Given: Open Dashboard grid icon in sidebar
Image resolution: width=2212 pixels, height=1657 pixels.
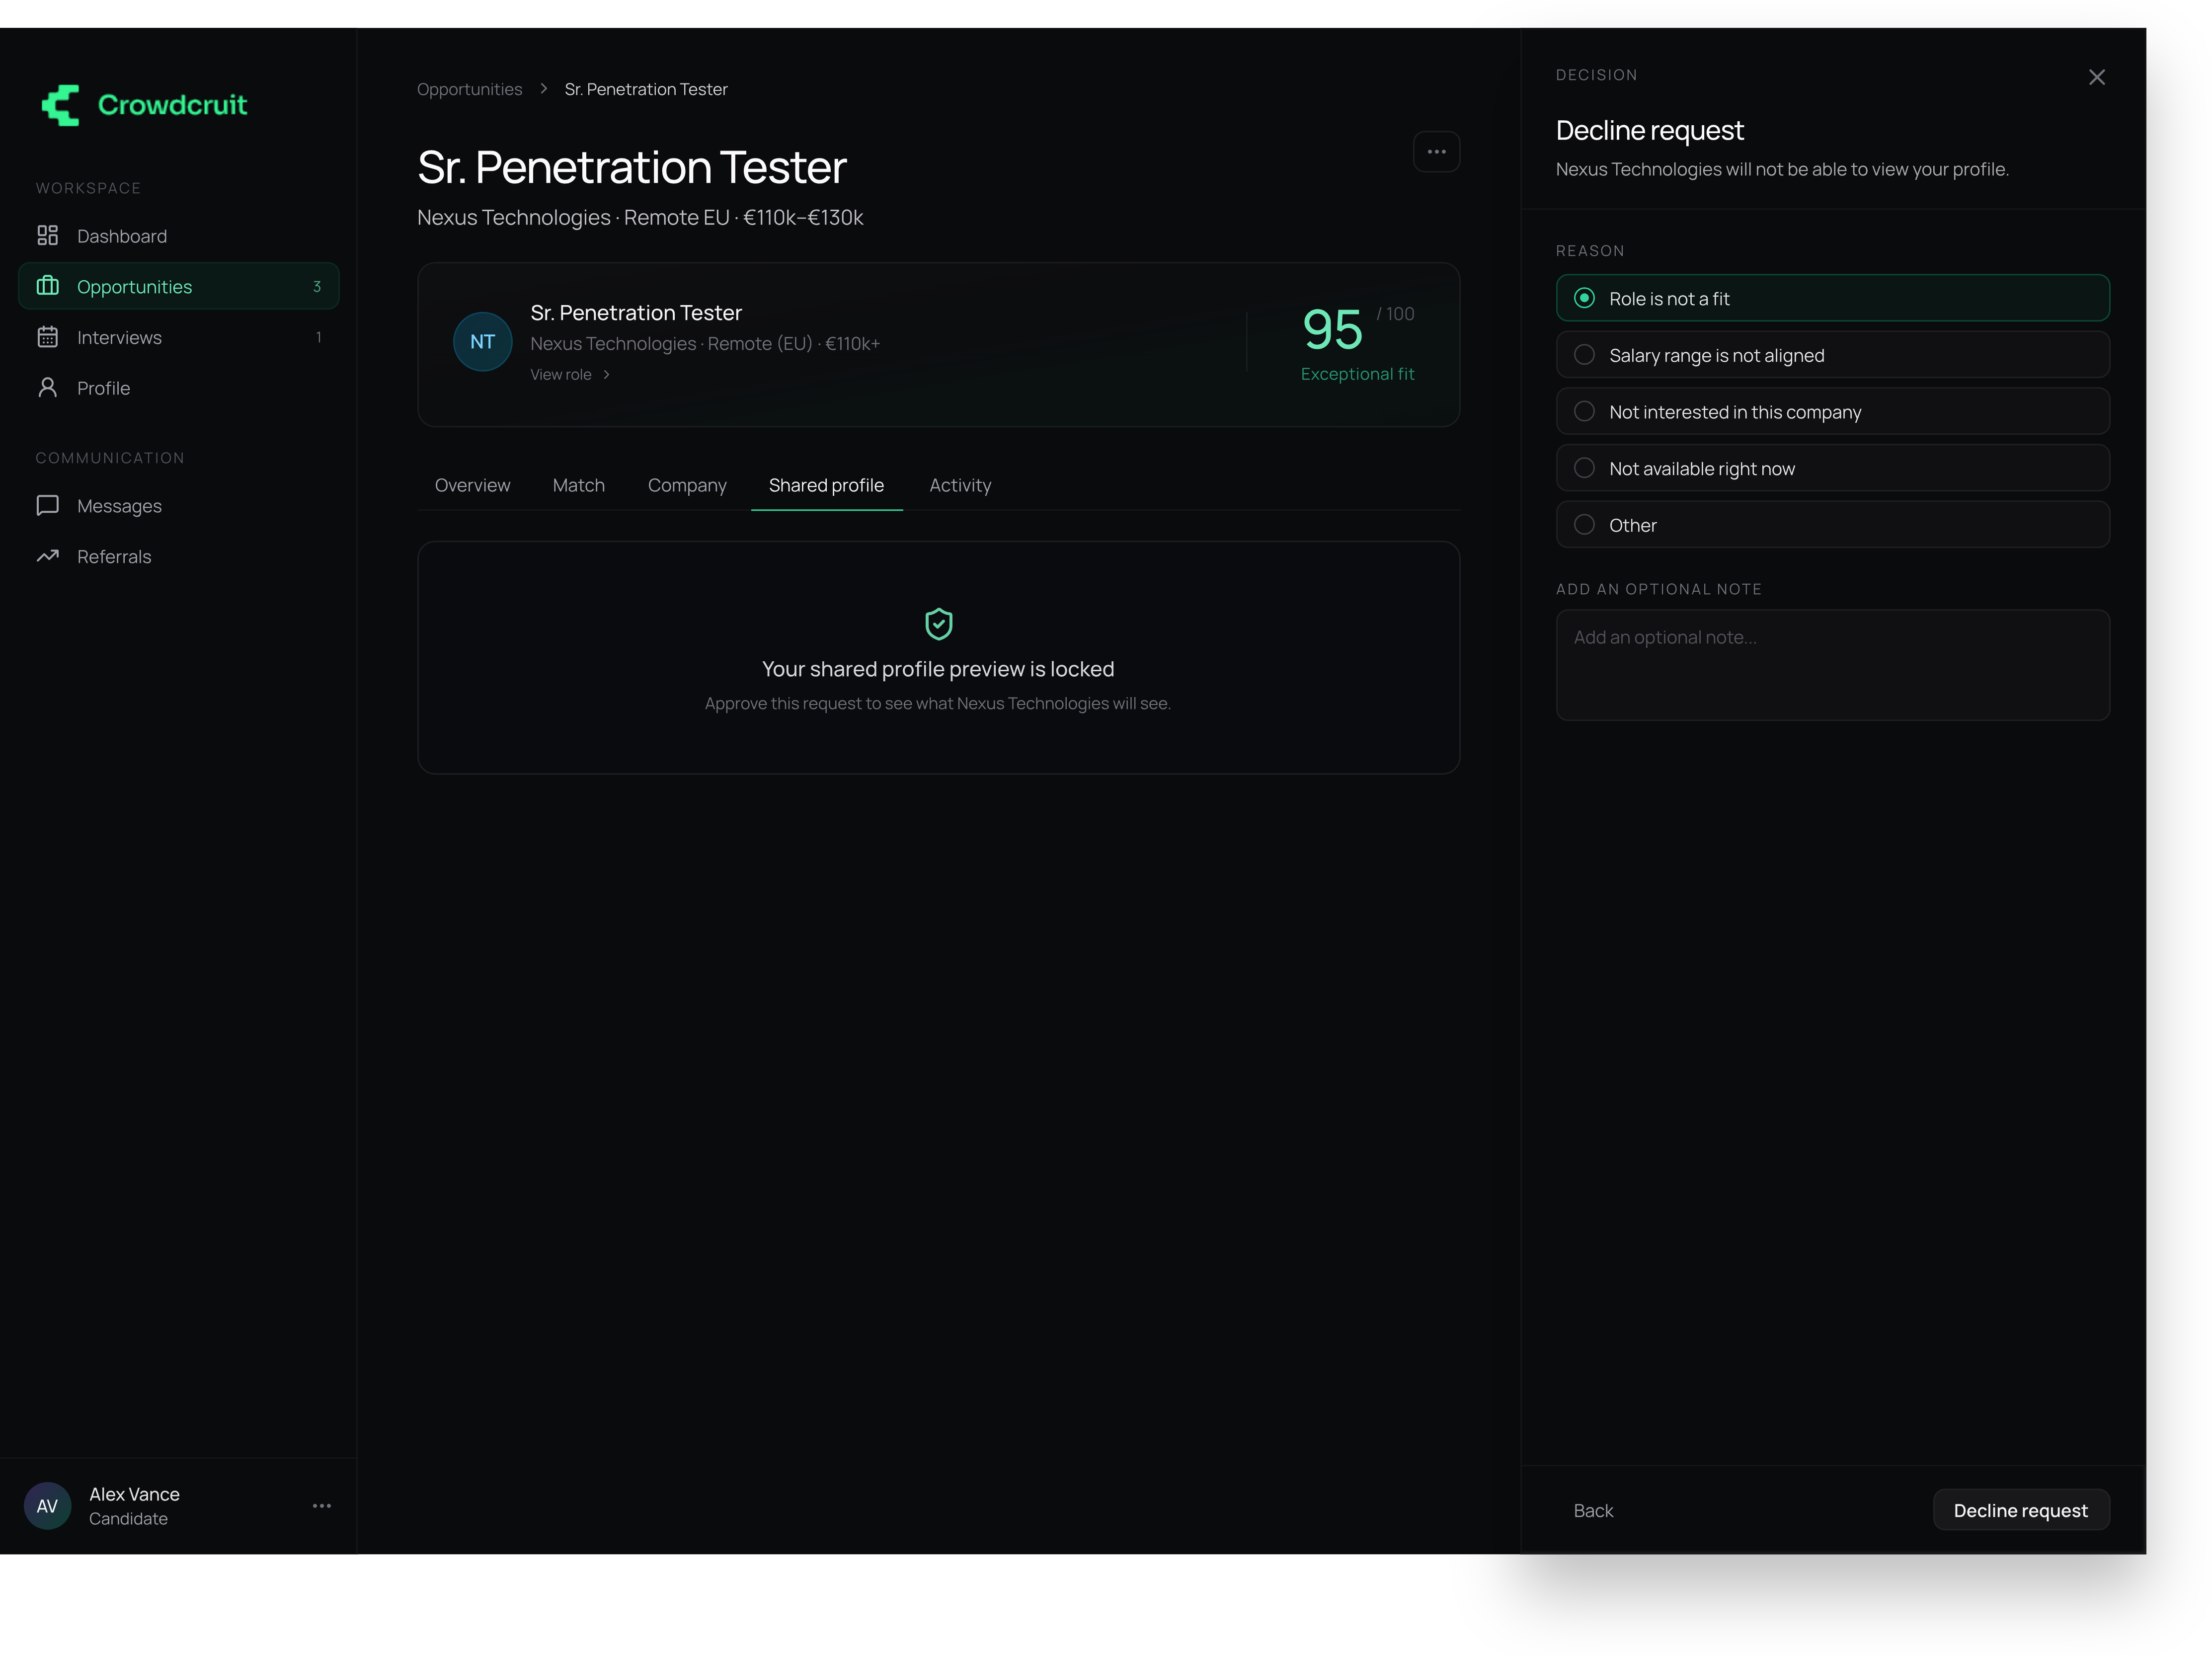Looking at the screenshot, I should 47,236.
